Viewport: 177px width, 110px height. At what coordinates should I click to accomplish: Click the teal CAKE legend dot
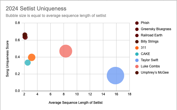(137, 54)
